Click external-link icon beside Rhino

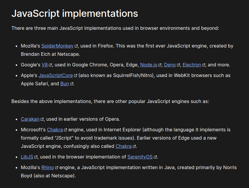tap(57, 168)
